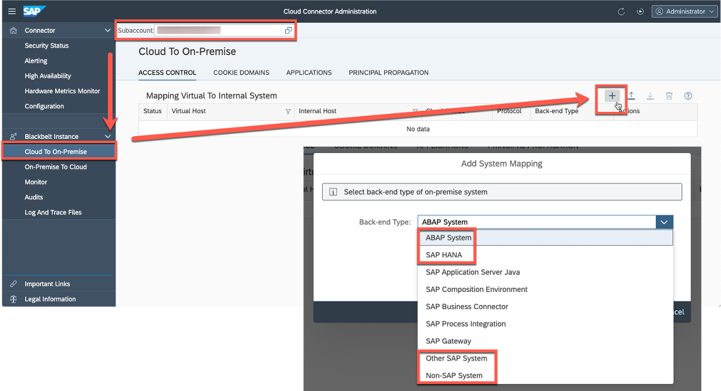721x391 pixels.
Task: Click the SAP logo in the top bar
Action: (x=33, y=11)
